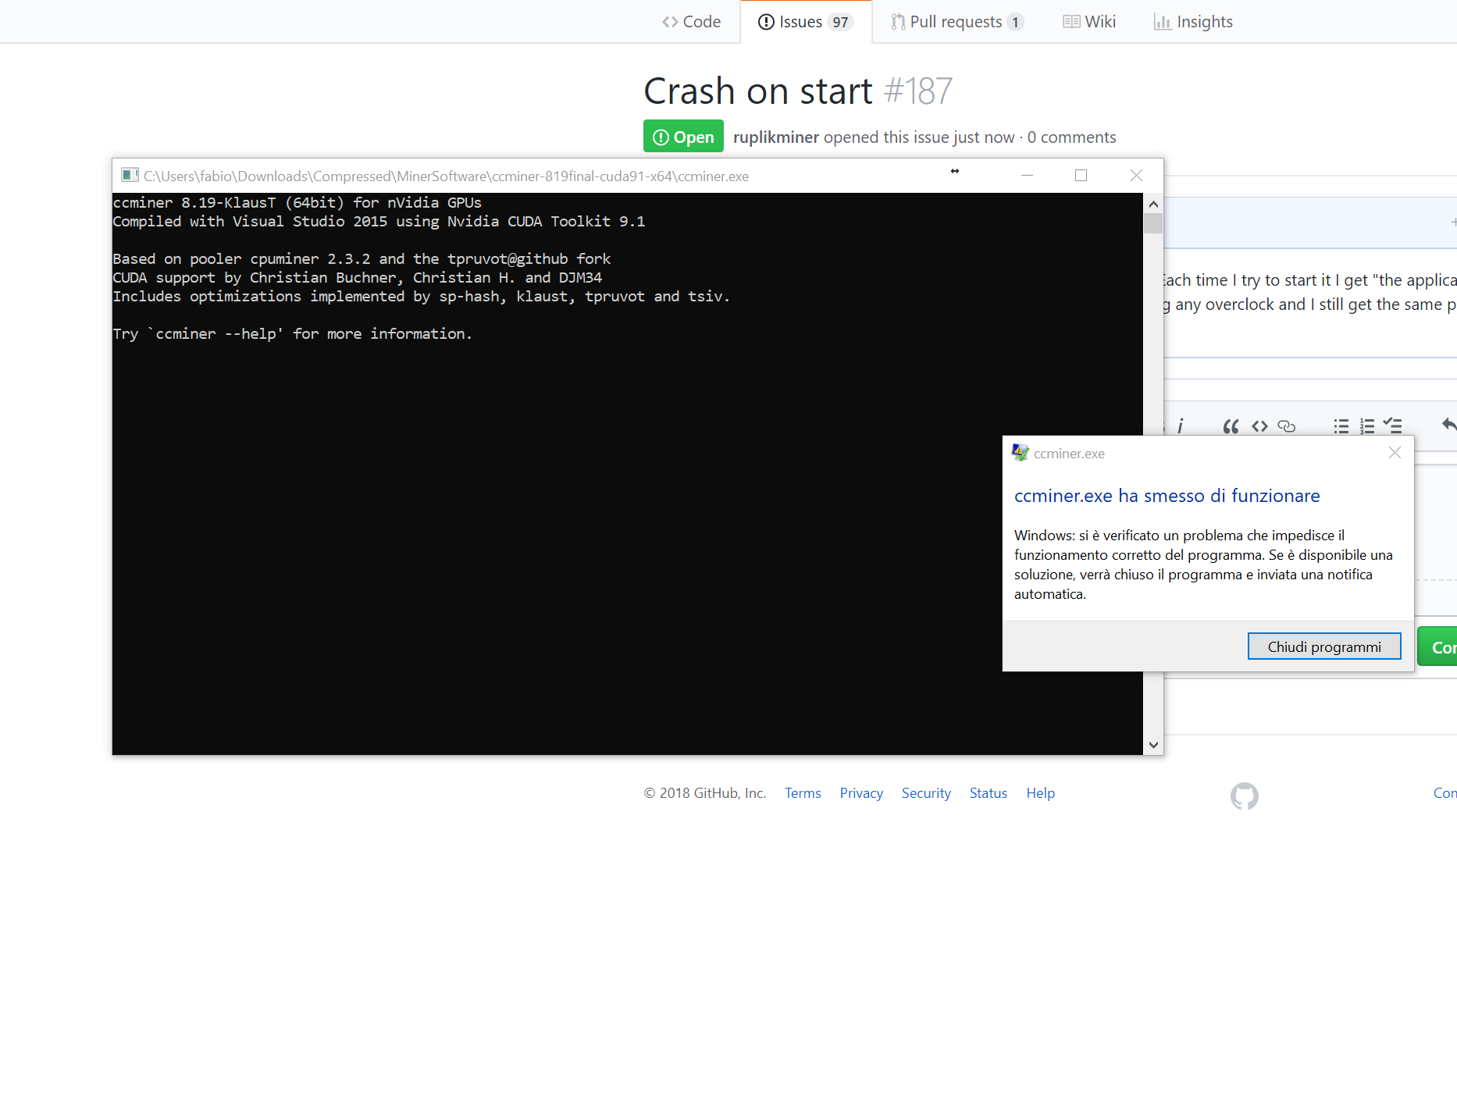This screenshot has height=1093, width=1457.
Task: Click the Insights tab graph icon
Action: point(1162,22)
